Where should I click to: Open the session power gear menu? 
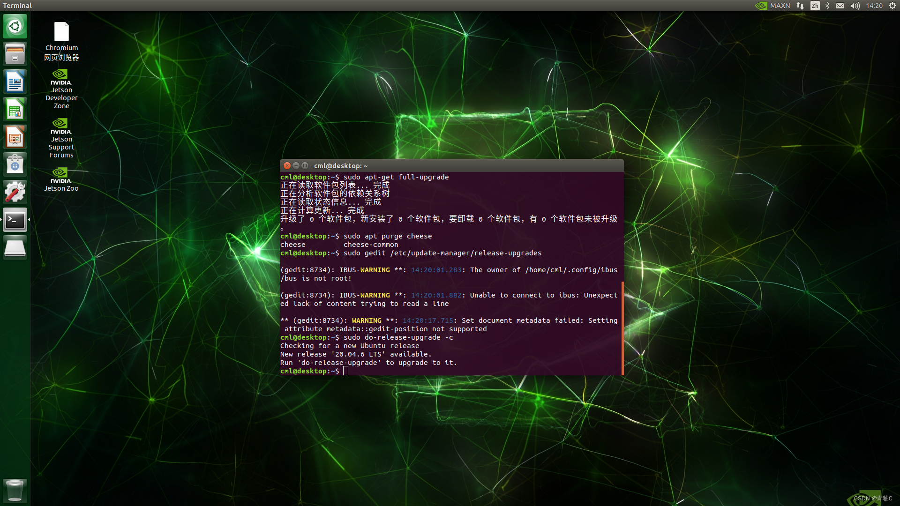coord(892,6)
